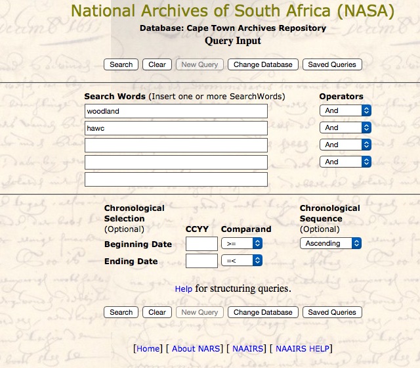Click the Ending Date CCYY field
The width and height of the screenshot is (420, 368).
click(201, 261)
